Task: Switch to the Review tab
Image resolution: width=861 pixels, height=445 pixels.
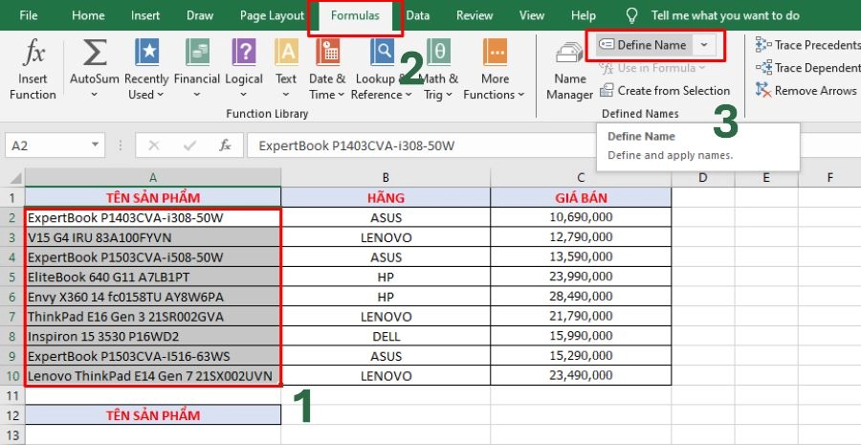Action: pyautogui.click(x=475, y=15)
